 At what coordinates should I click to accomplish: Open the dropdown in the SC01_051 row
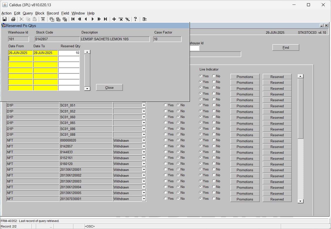pos(144,105)
